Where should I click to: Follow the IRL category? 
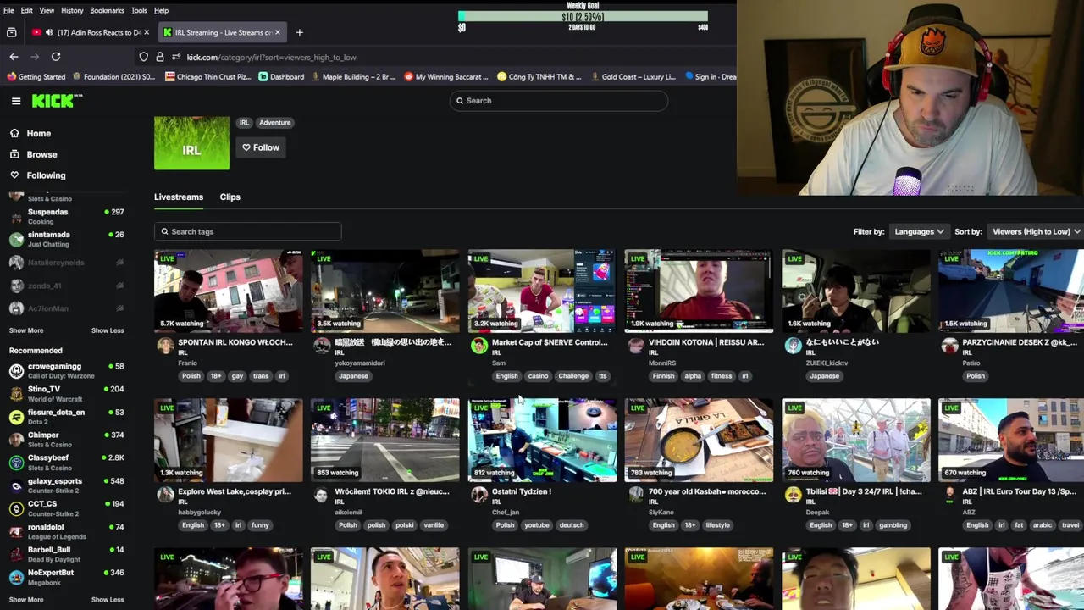[x=261, y=147]
